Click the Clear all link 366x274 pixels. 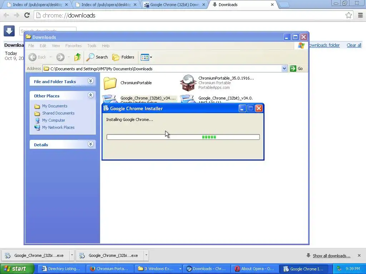(354, 45)
